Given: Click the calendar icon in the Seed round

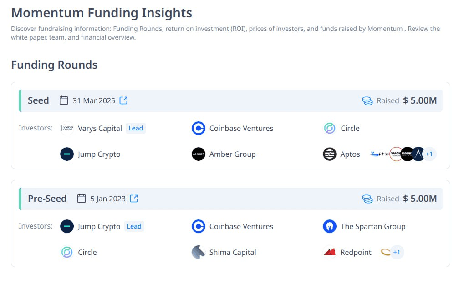Looking at the screenshot, I should pos(64,100).
